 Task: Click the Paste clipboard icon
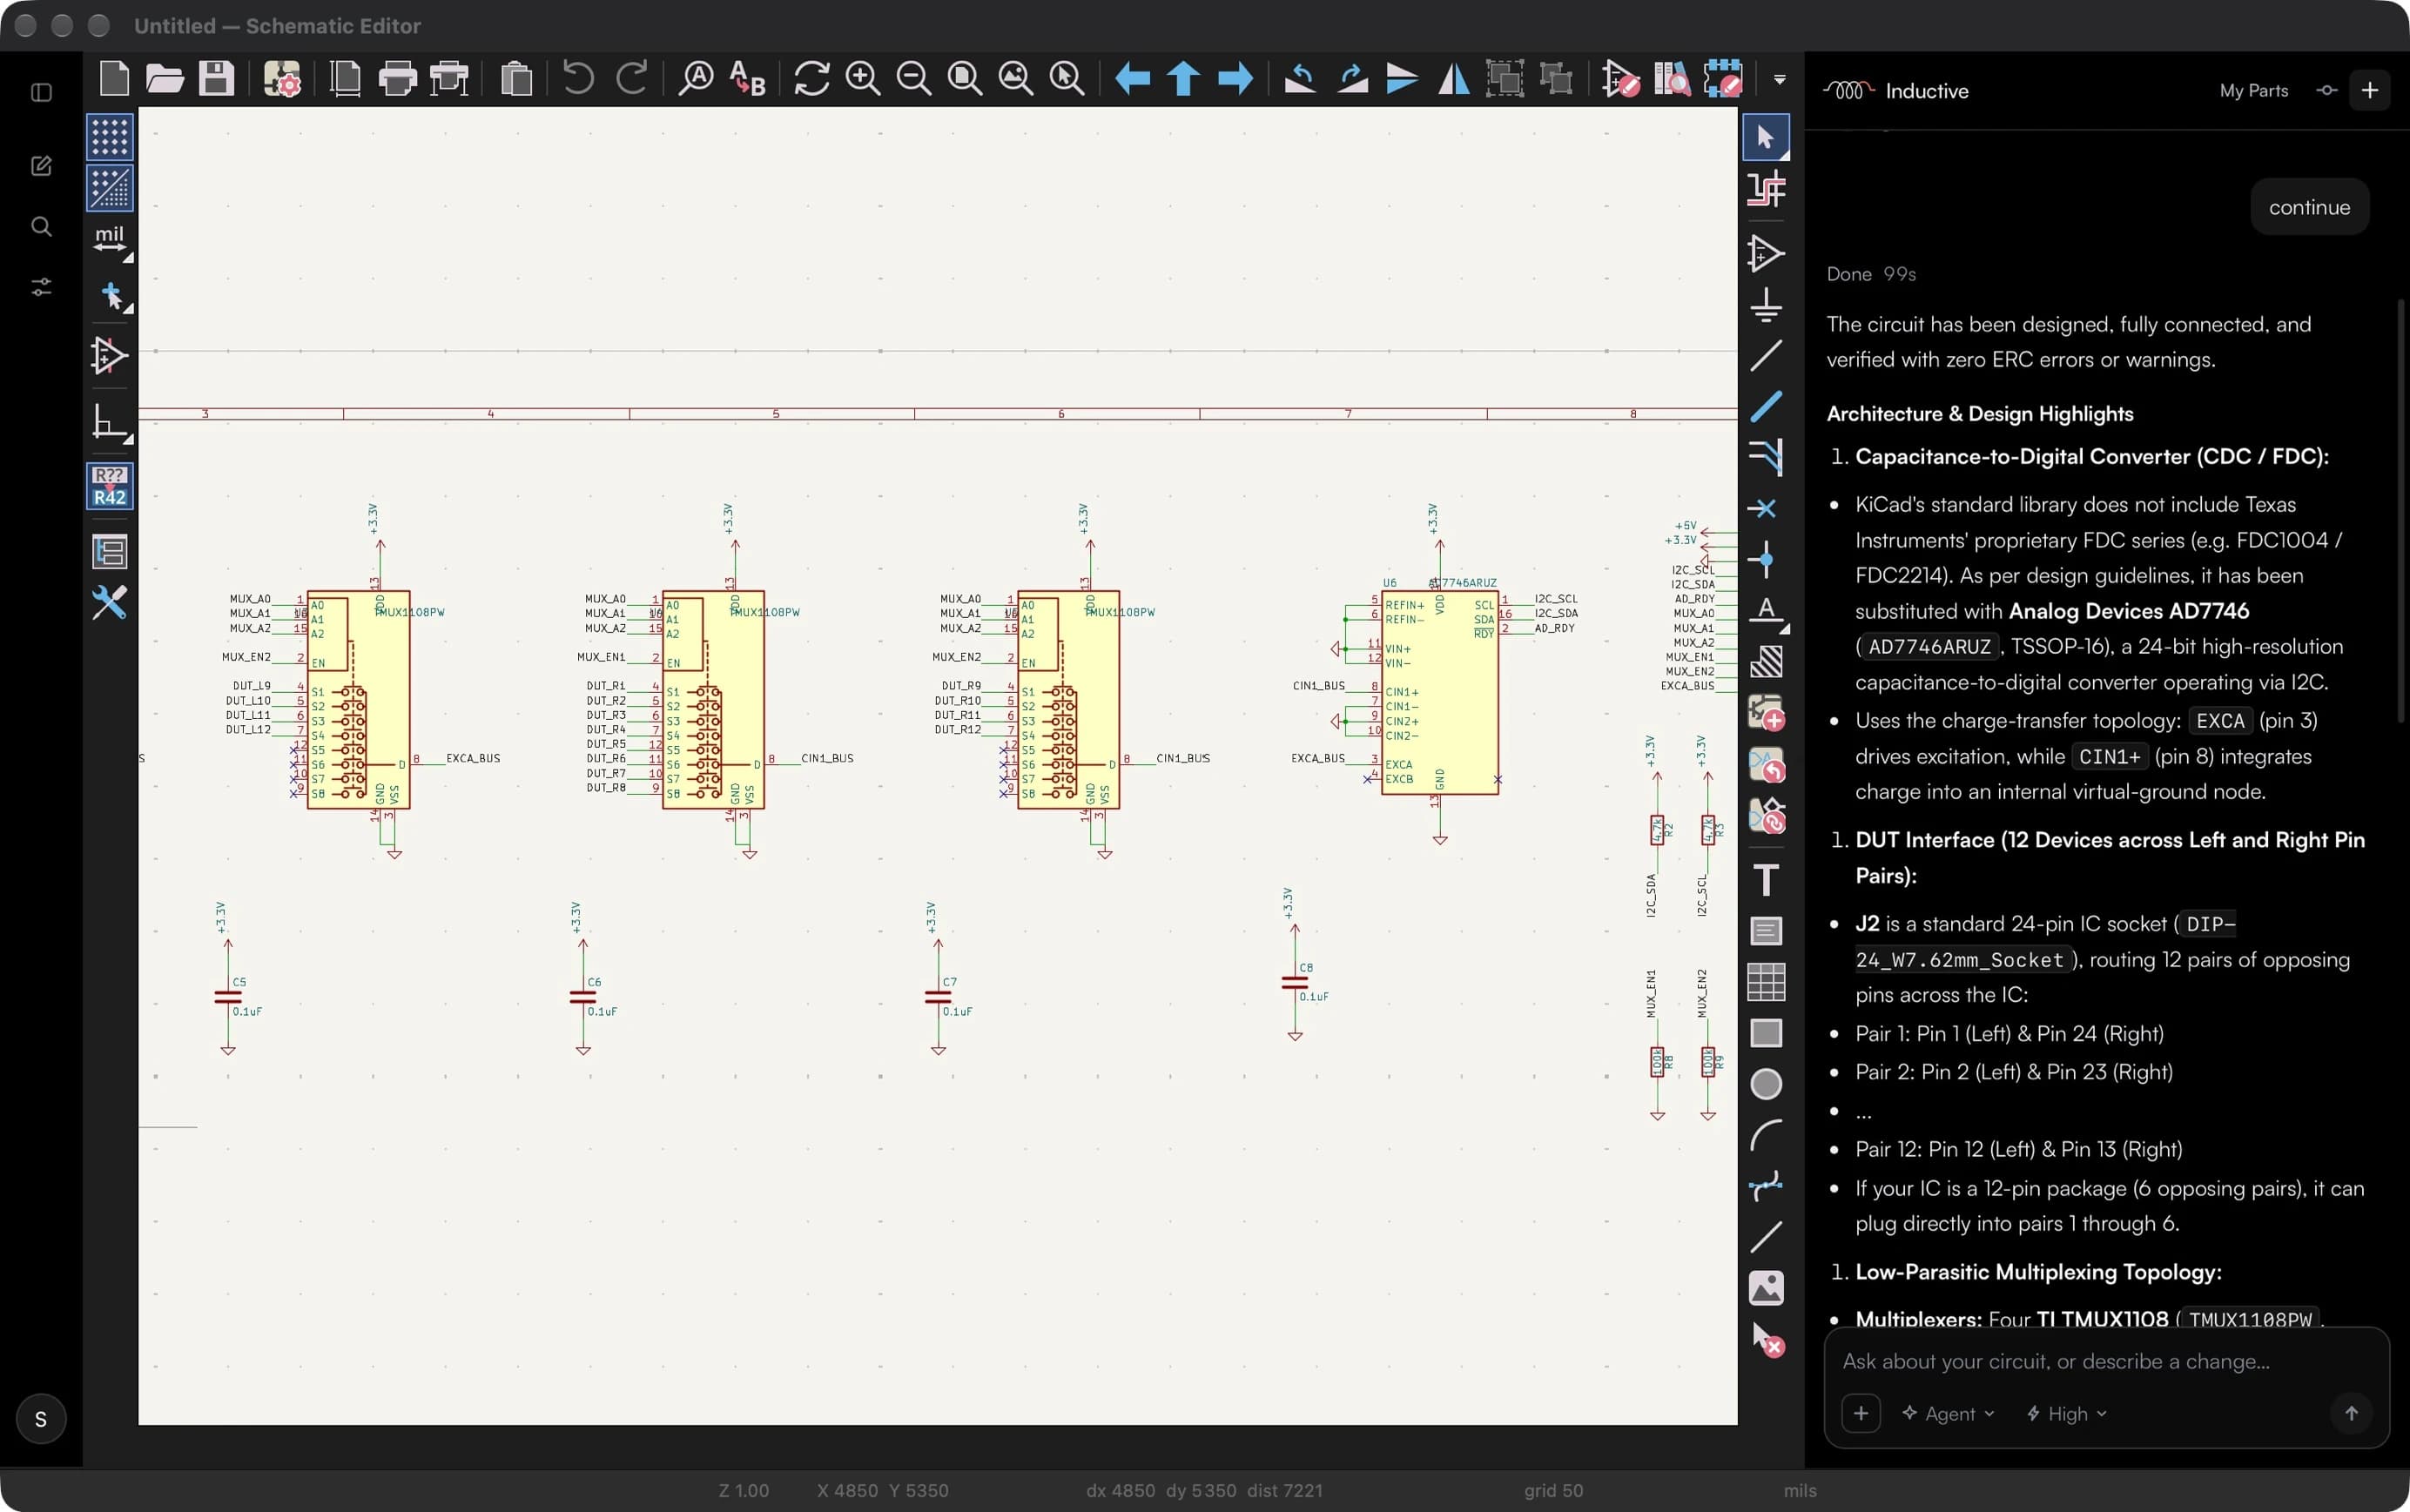pyautogui.click(x=516, y=78)
